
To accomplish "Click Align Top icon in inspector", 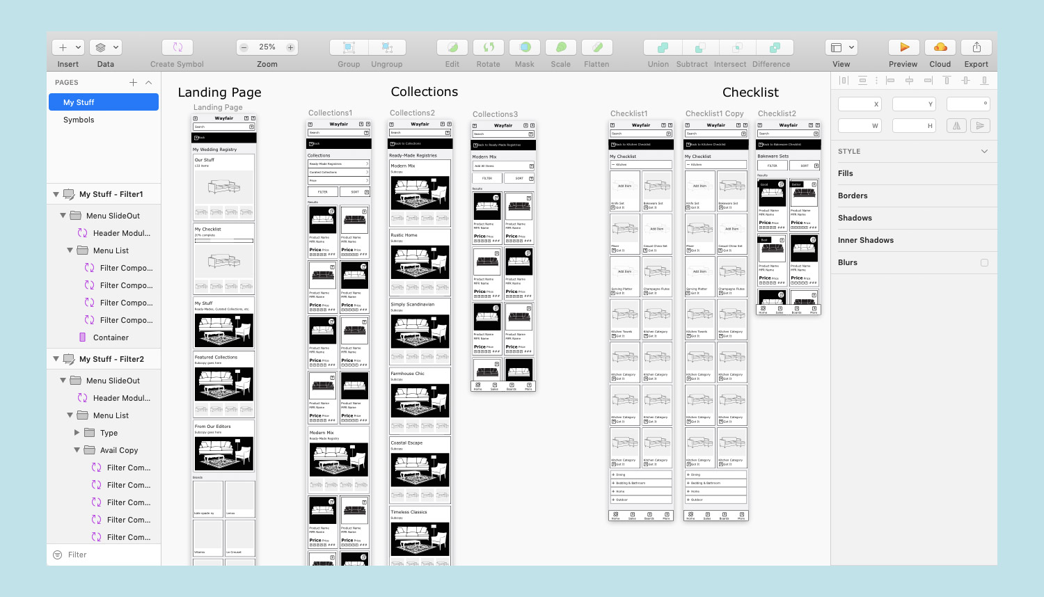I will click(947, 81).
